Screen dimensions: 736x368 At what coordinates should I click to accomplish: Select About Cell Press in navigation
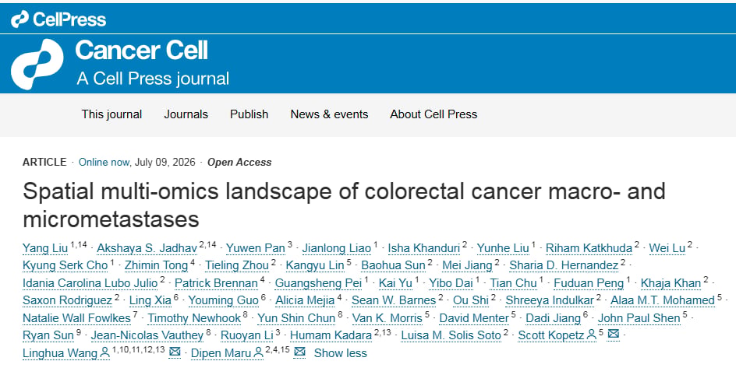pos(433,114)
